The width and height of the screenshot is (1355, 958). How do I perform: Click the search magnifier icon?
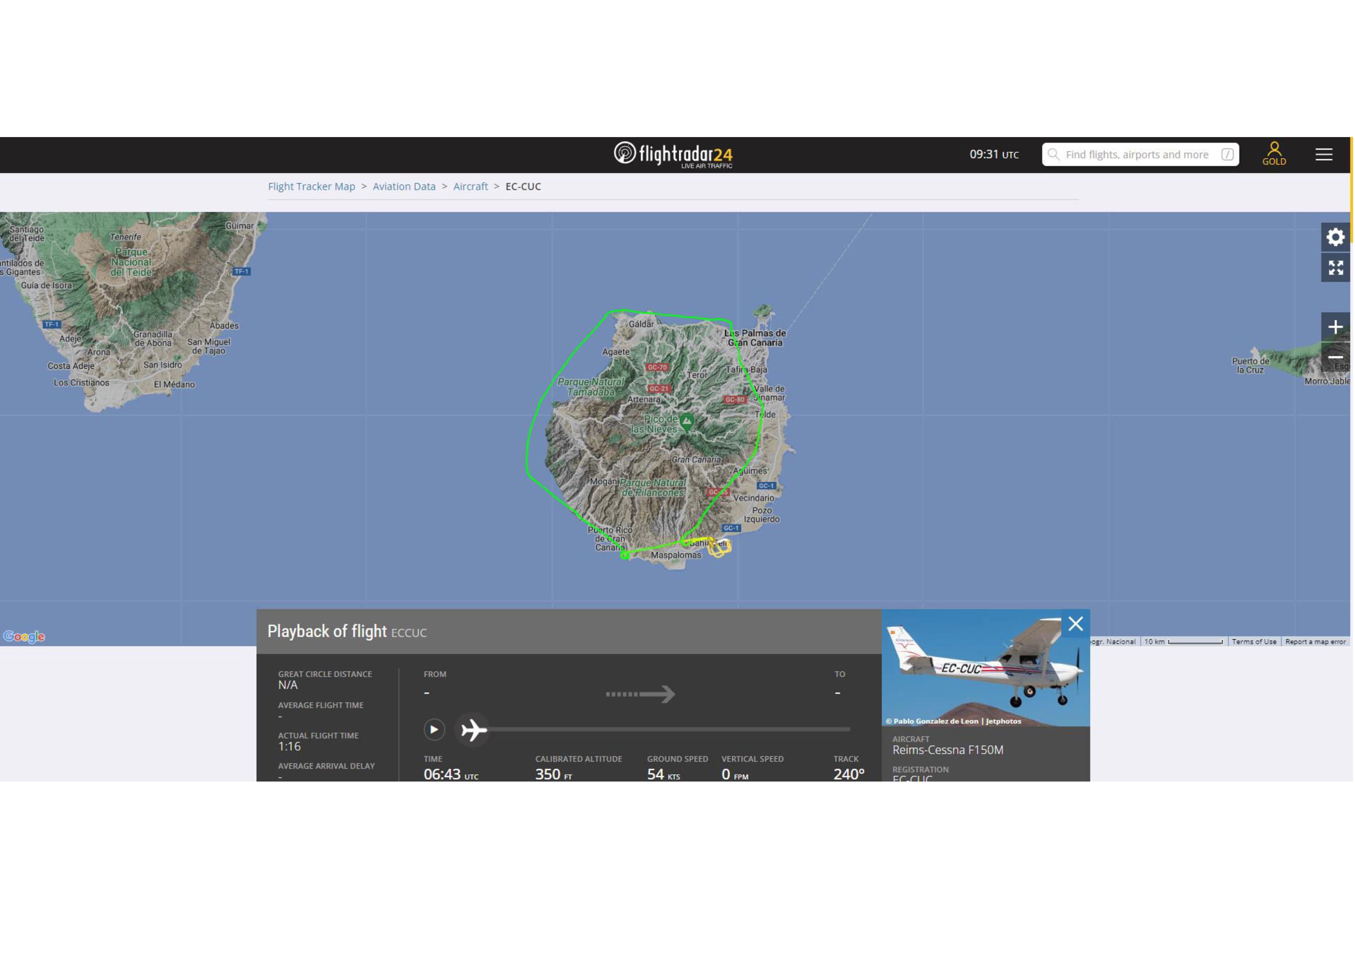(1053, 154)
